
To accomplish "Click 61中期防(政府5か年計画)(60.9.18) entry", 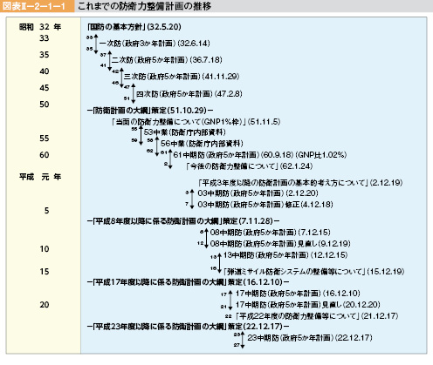I will (x=260, y=155).
